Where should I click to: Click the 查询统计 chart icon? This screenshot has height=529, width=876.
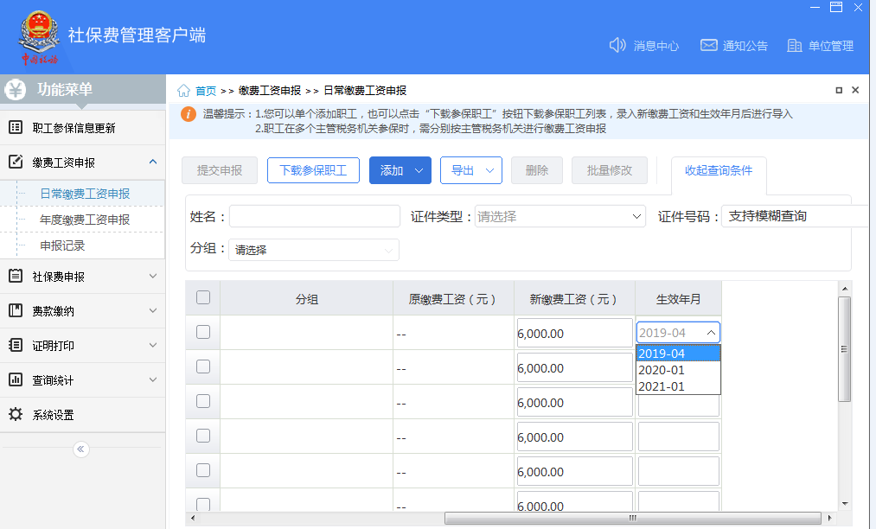point(16,379)
